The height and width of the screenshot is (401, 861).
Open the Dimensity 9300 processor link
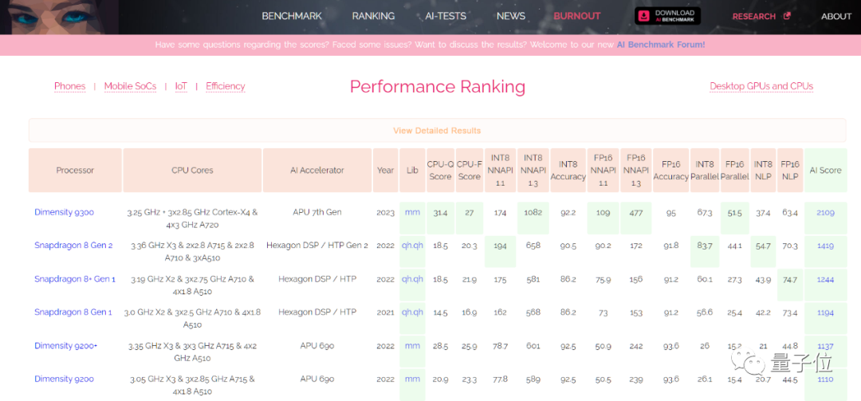(64, 212)
